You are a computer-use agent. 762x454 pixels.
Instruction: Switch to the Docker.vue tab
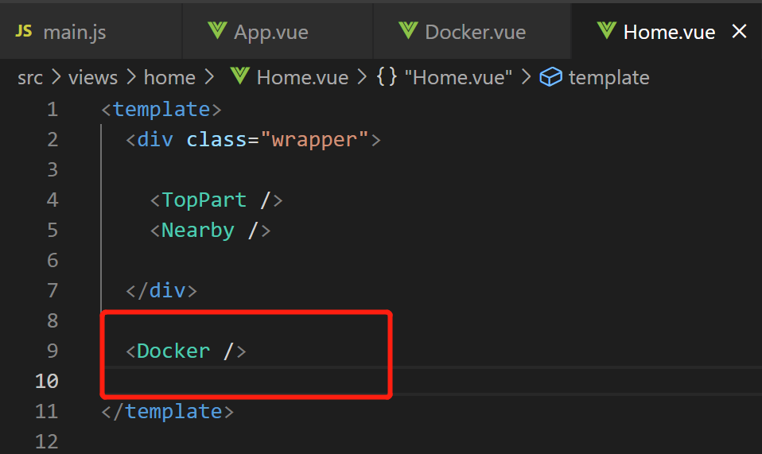pos(475,33)
